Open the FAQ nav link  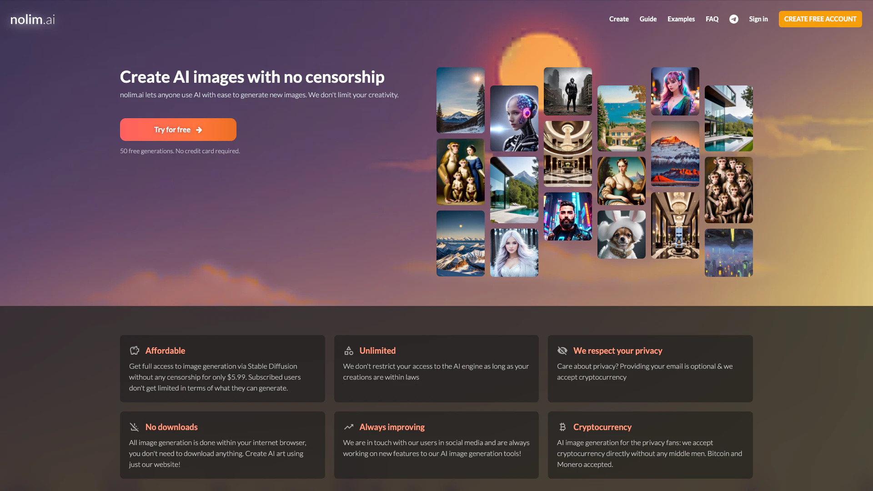[712, 19]
